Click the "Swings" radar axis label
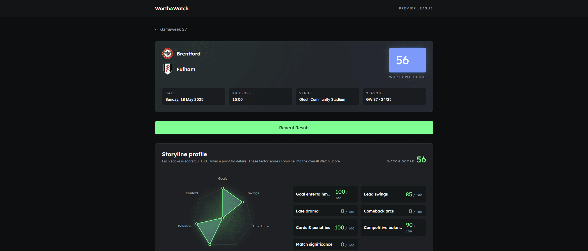 253,193
